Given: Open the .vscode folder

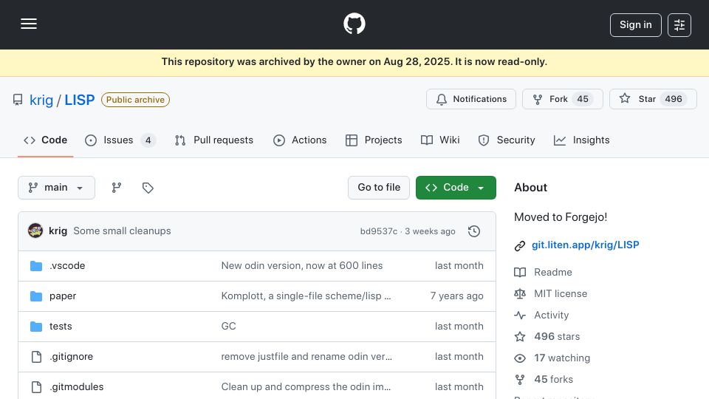Looking at the screenshot, I should point(67,265).
